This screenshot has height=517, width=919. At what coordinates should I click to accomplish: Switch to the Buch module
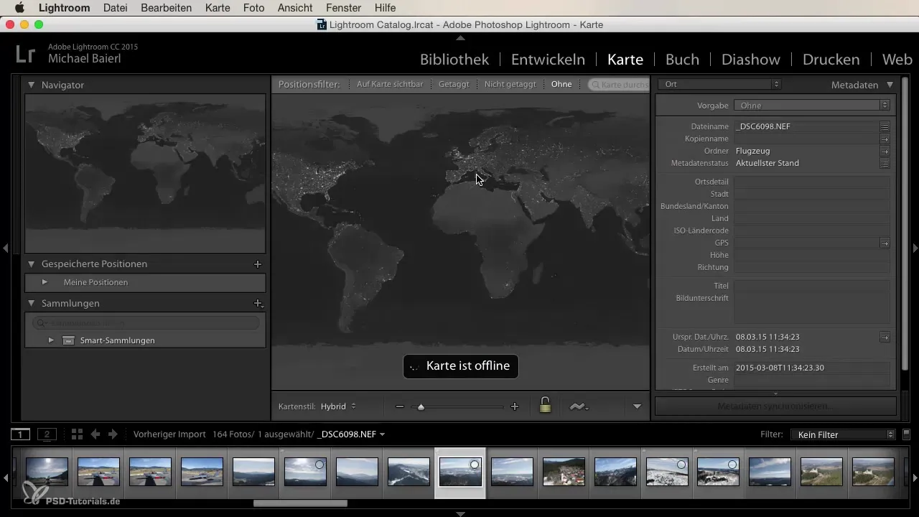pyautogui.click(x=682, y=60)
